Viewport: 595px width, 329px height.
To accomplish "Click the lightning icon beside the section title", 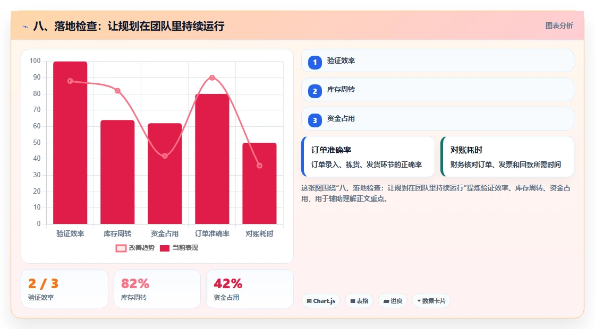I will pyautogui.click(x=25, y=27).
